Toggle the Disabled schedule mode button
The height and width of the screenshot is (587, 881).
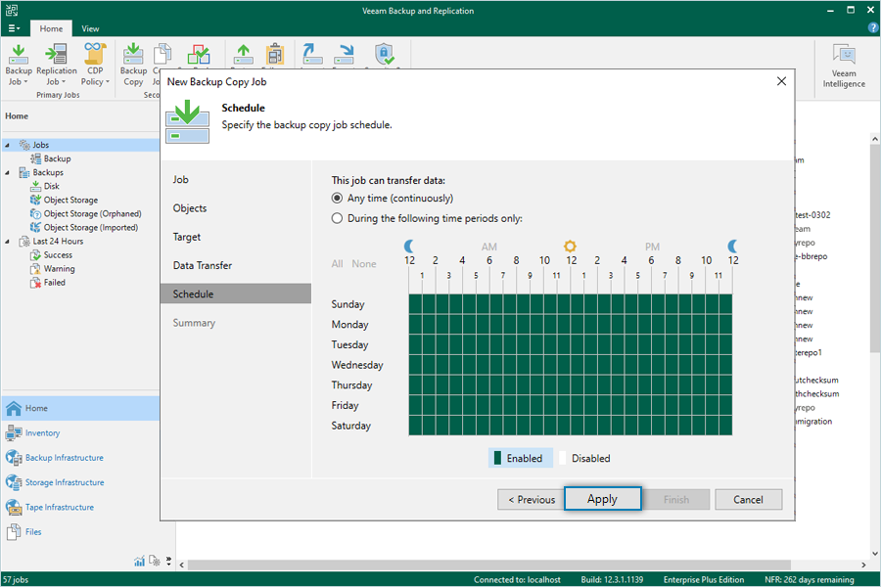[x=585, y=459]
